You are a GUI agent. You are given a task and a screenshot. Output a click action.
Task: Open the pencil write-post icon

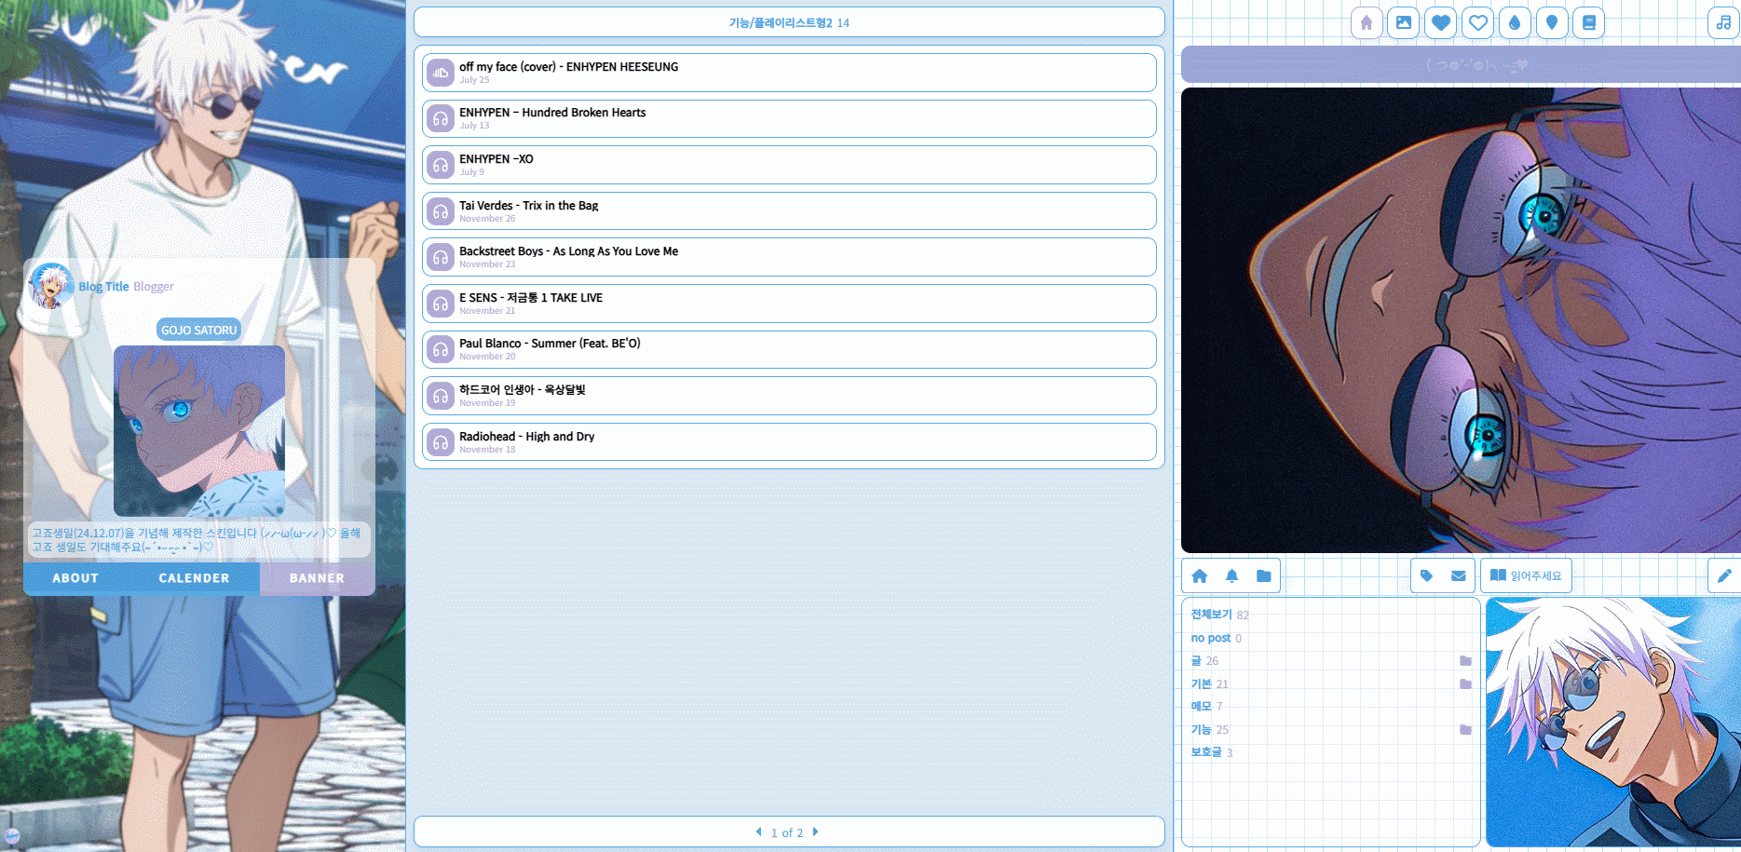1724,576
